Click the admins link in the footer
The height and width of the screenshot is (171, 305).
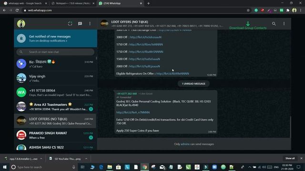click(x=185, y=144)
